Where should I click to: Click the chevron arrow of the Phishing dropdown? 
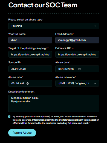95,26
